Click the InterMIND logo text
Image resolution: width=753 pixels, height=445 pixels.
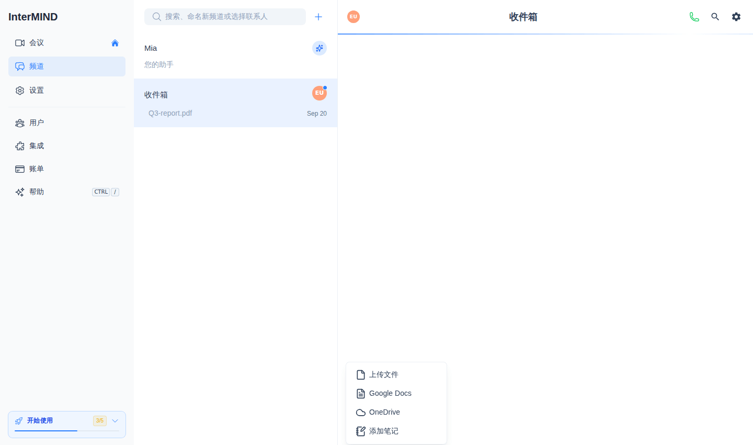(x=33, y=17)
